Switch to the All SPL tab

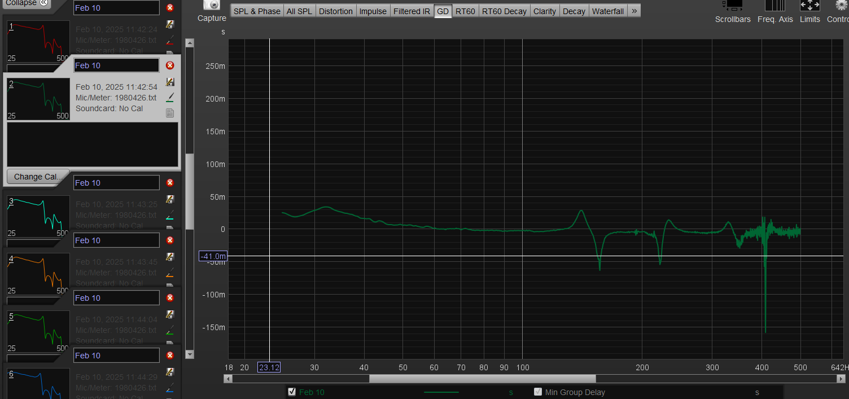coord(299,11)
